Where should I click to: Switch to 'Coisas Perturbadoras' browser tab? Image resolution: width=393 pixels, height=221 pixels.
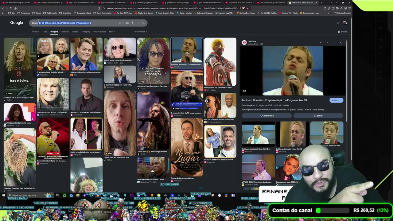pyautogui.click(x=80, y=3)
